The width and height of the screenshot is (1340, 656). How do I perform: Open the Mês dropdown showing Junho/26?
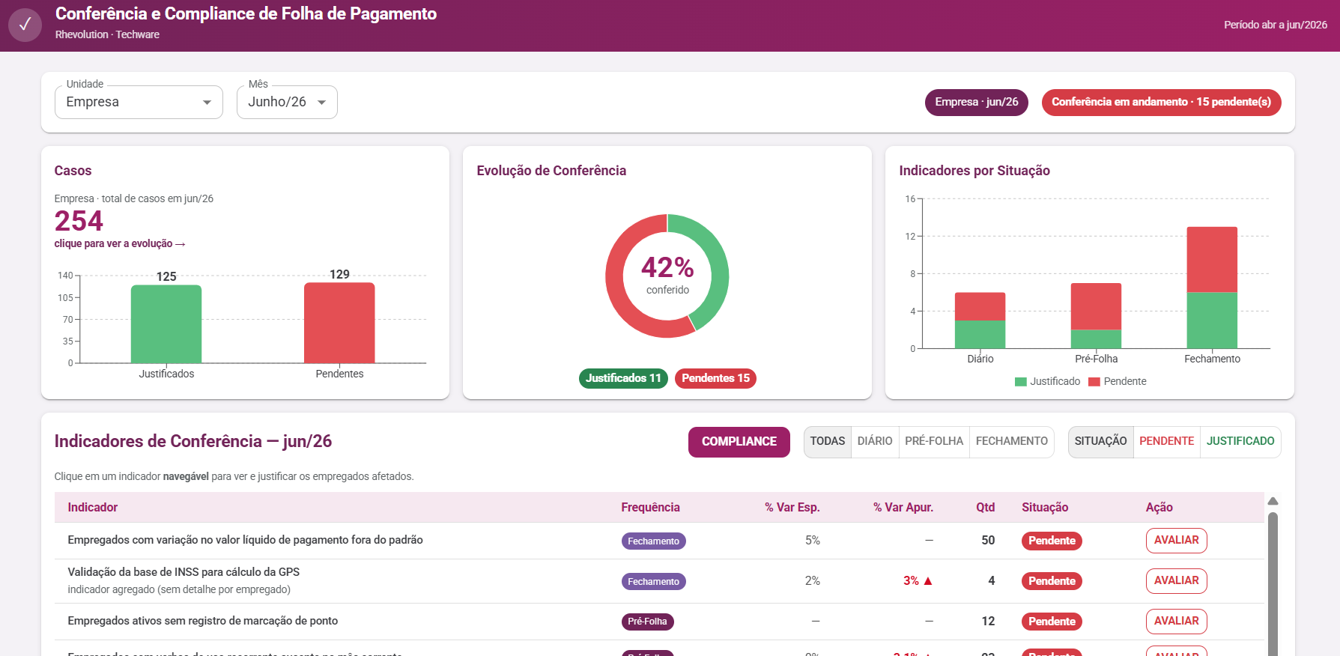pyautogui.click(x=287, y=102)
